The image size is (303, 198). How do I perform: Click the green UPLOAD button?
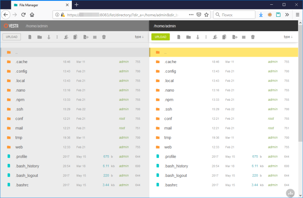pos(161,37)
